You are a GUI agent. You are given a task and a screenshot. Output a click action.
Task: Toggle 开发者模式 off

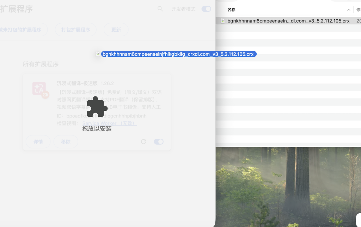[206, 9]
